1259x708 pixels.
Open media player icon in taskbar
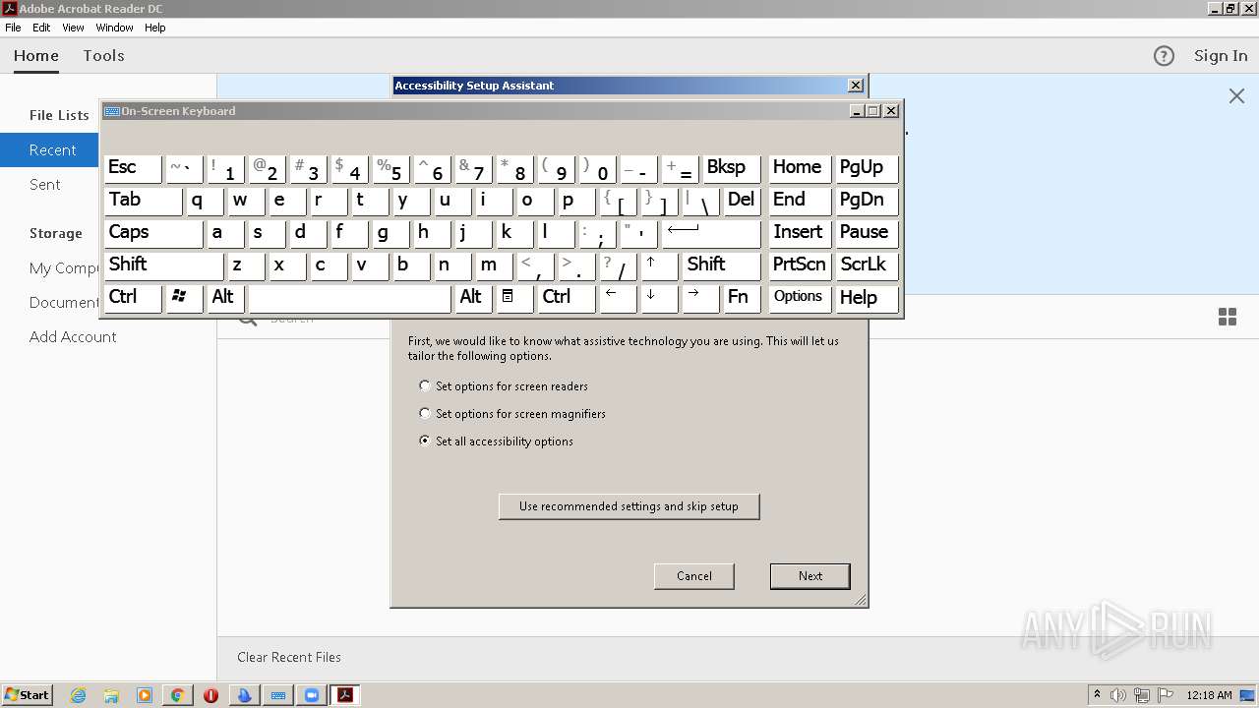[145, 695]
